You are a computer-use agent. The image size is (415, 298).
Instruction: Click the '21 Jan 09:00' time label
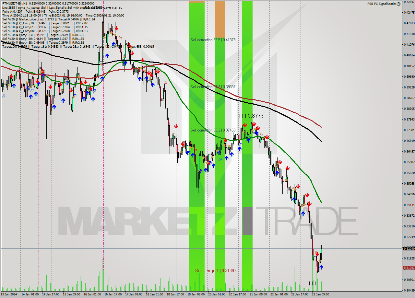(258, 294)
